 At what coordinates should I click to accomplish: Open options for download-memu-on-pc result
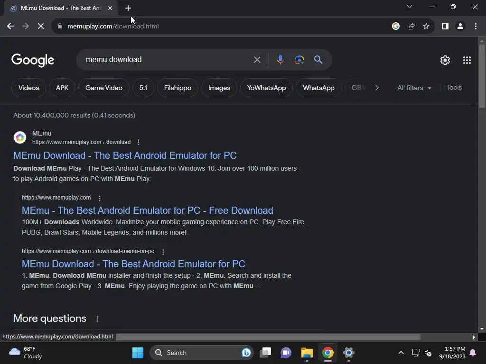[x=163, y=252]
